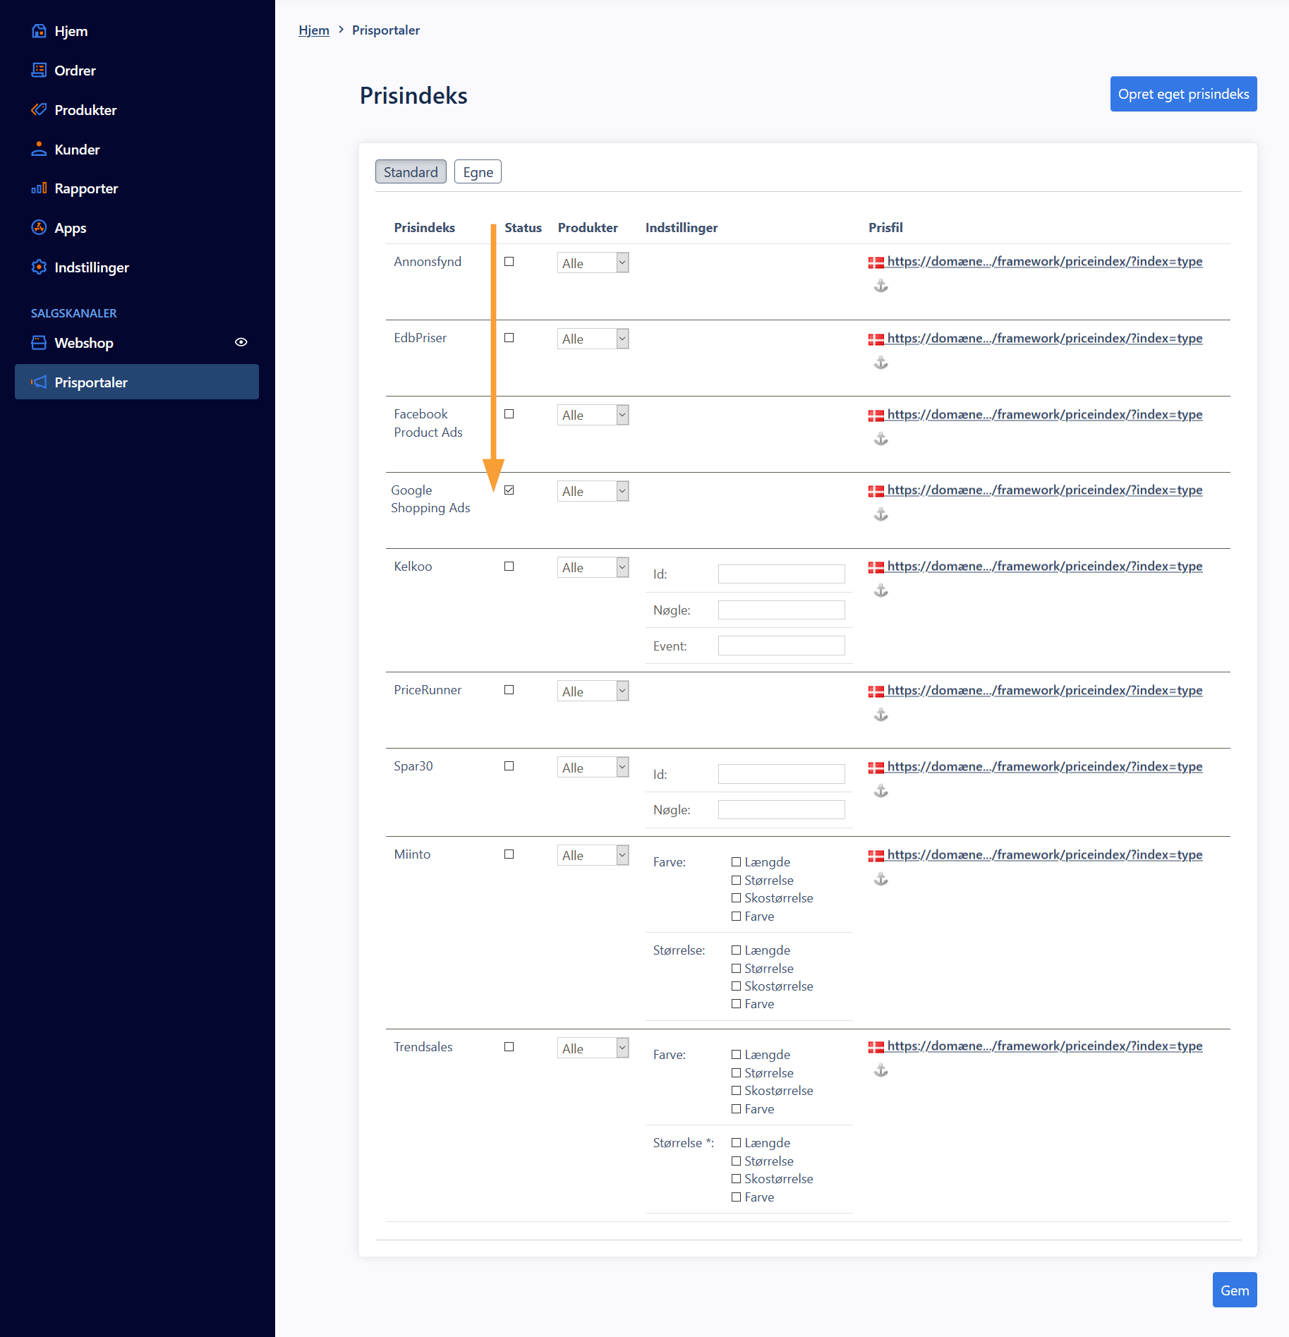Switch to the Standard tab
Viewport: 1289px width, 1337px height.
411,172
